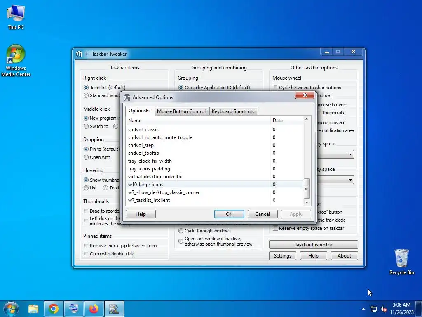Close the 7+ Taskbar Tweaker window

click(353, 52)
